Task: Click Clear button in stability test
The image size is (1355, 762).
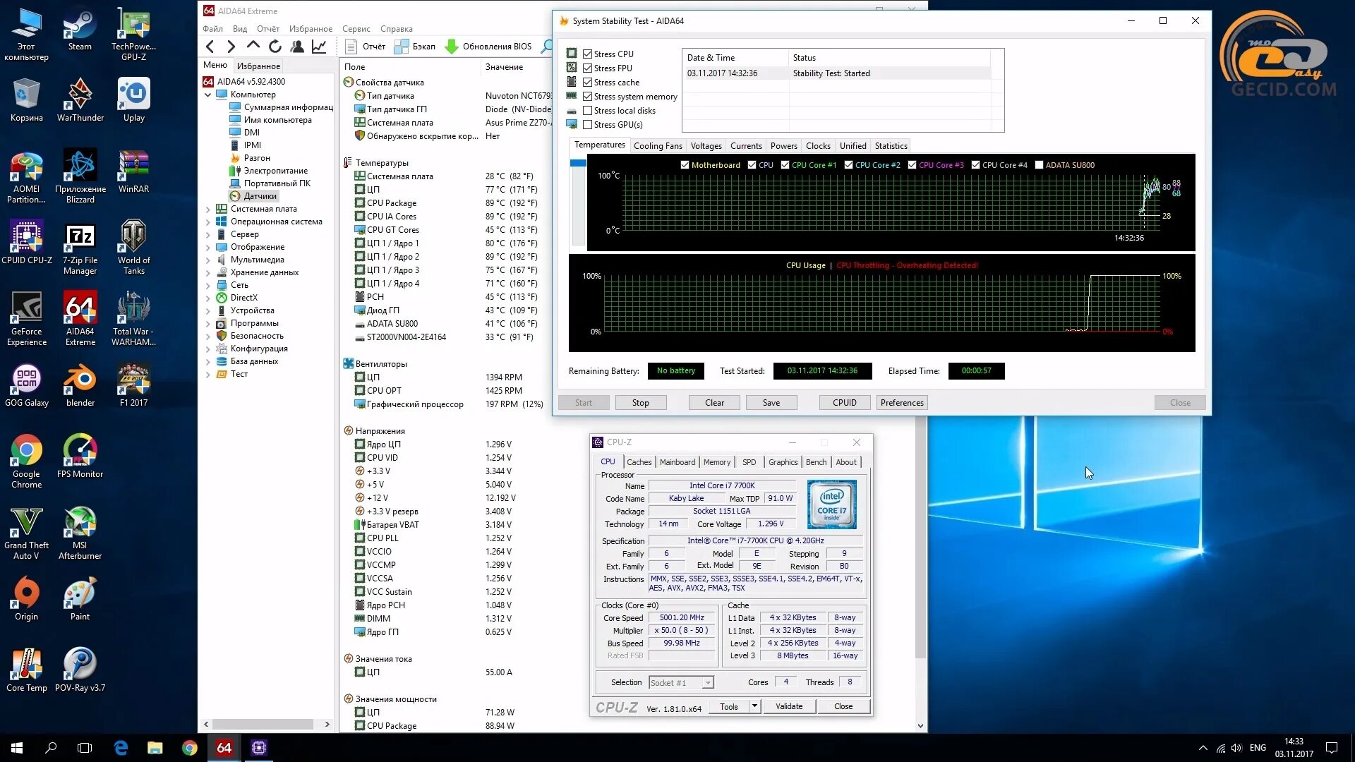Action: (714, 403)
